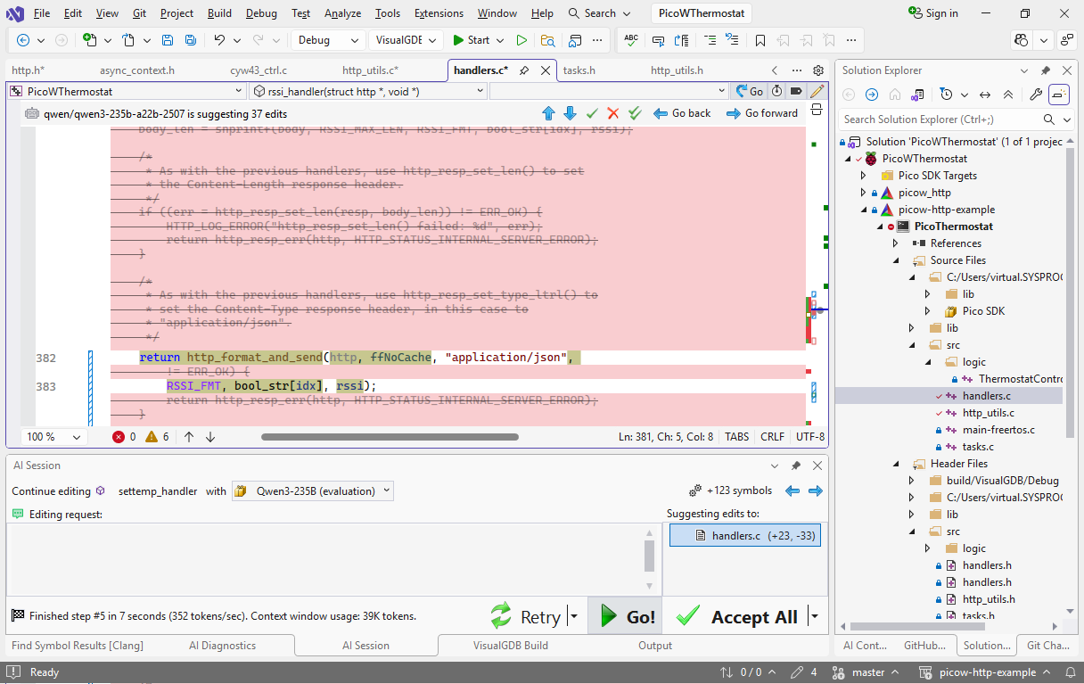Screen dimensions: 1084x684
Task: Click the Save All toolbar icon
Action: coord(190,40)
